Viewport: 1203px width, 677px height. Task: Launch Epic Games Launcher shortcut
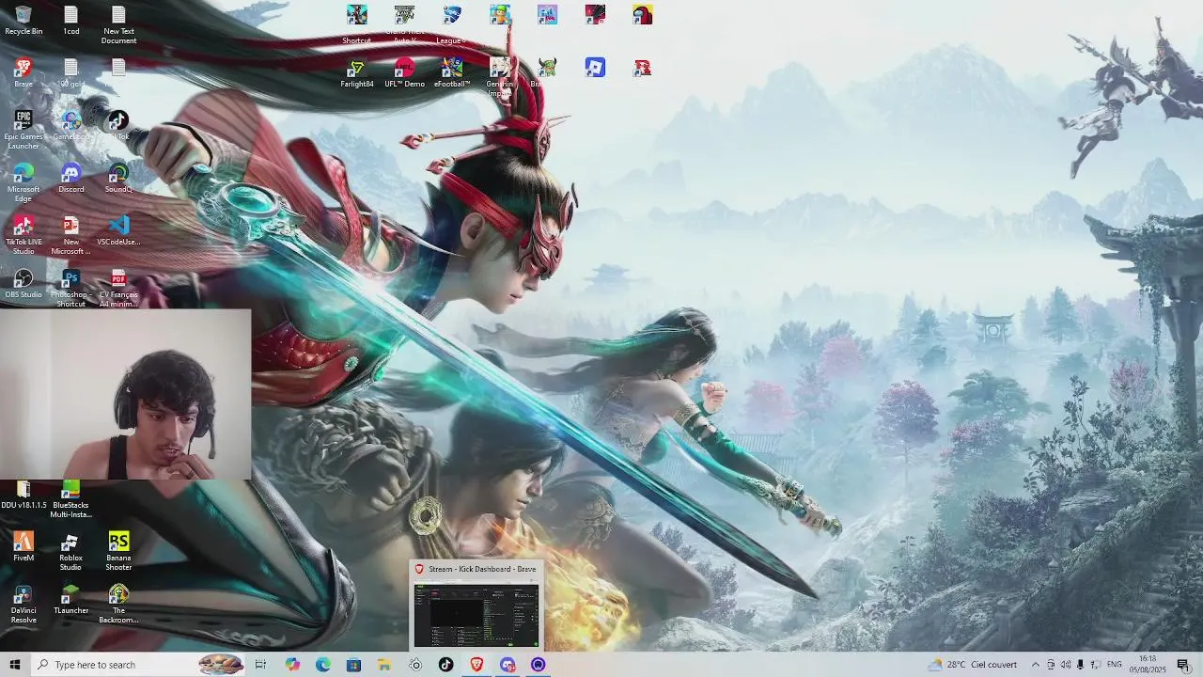pos(23,130)
